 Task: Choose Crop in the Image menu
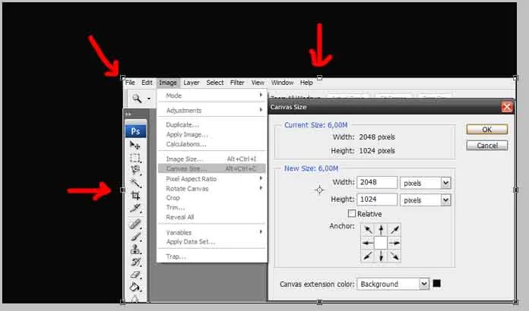(212, 197)
